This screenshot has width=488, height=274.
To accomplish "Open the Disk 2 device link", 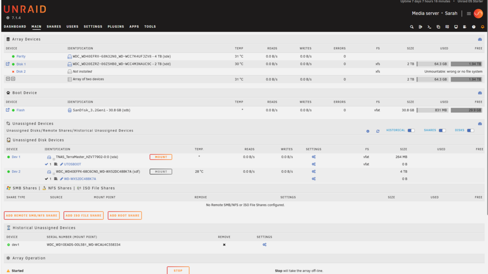I will tap(21, 72).
